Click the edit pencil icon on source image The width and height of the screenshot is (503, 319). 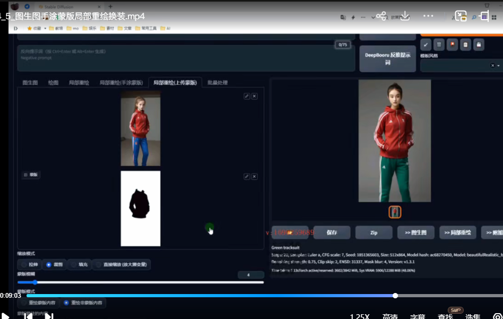(x=247, y=96)
